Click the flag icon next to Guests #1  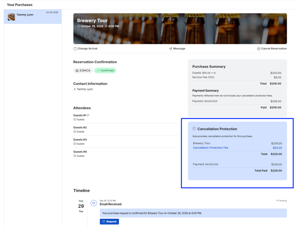88,115
